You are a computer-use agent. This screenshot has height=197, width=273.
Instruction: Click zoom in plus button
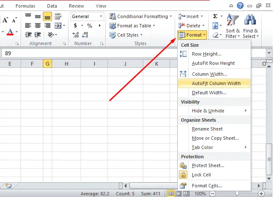coord(261,194)
